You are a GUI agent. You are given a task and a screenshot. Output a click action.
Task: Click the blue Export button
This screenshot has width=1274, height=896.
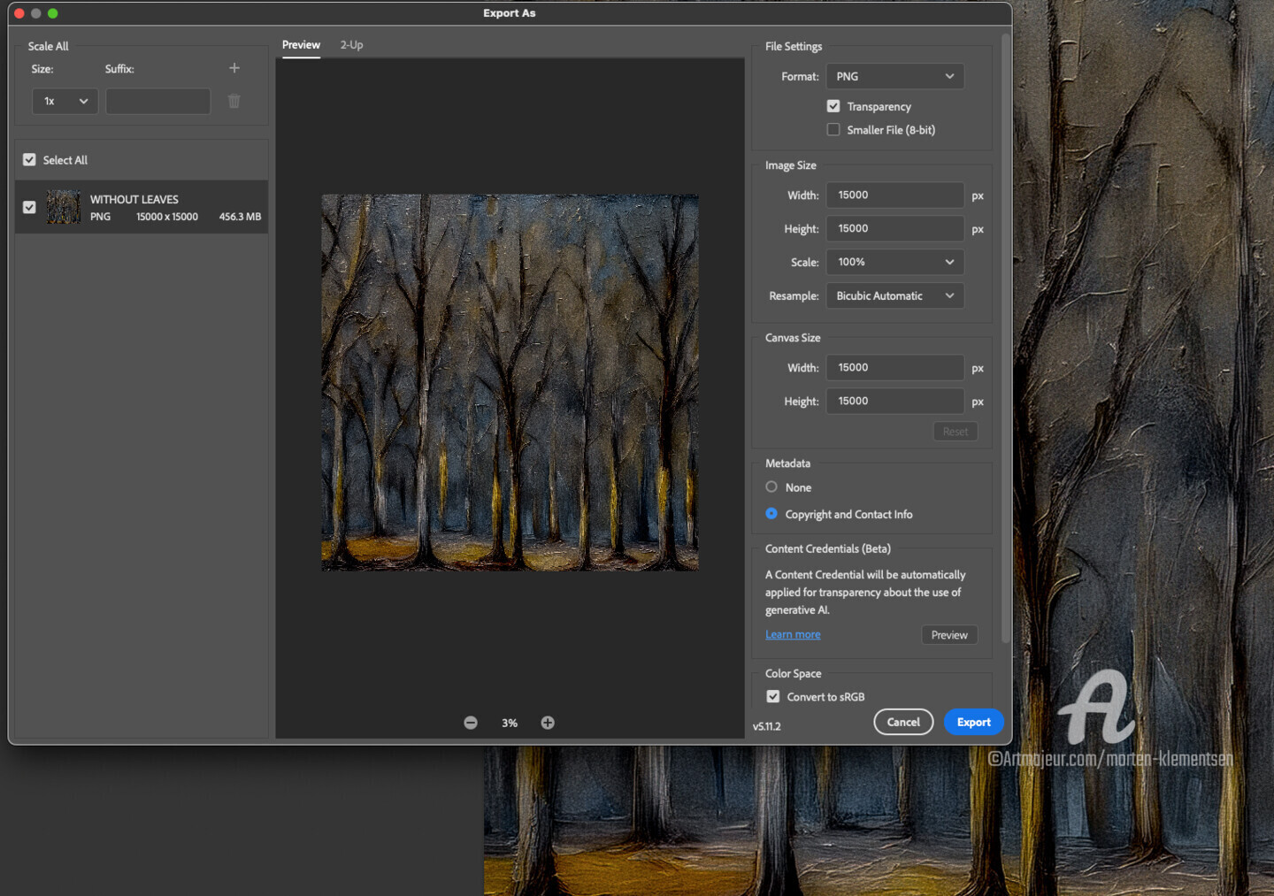[x=973, y=722]
